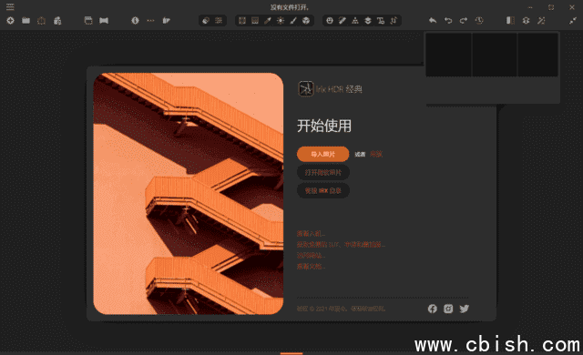Click the dark button below the orange button

pos(322,172)
